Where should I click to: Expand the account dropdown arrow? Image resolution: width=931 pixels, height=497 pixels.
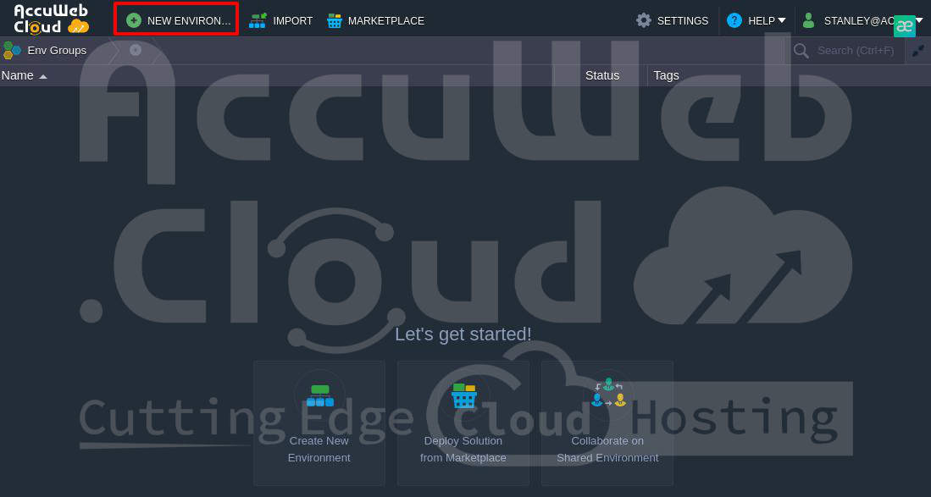pyautogui.click(x=919, y=20)
